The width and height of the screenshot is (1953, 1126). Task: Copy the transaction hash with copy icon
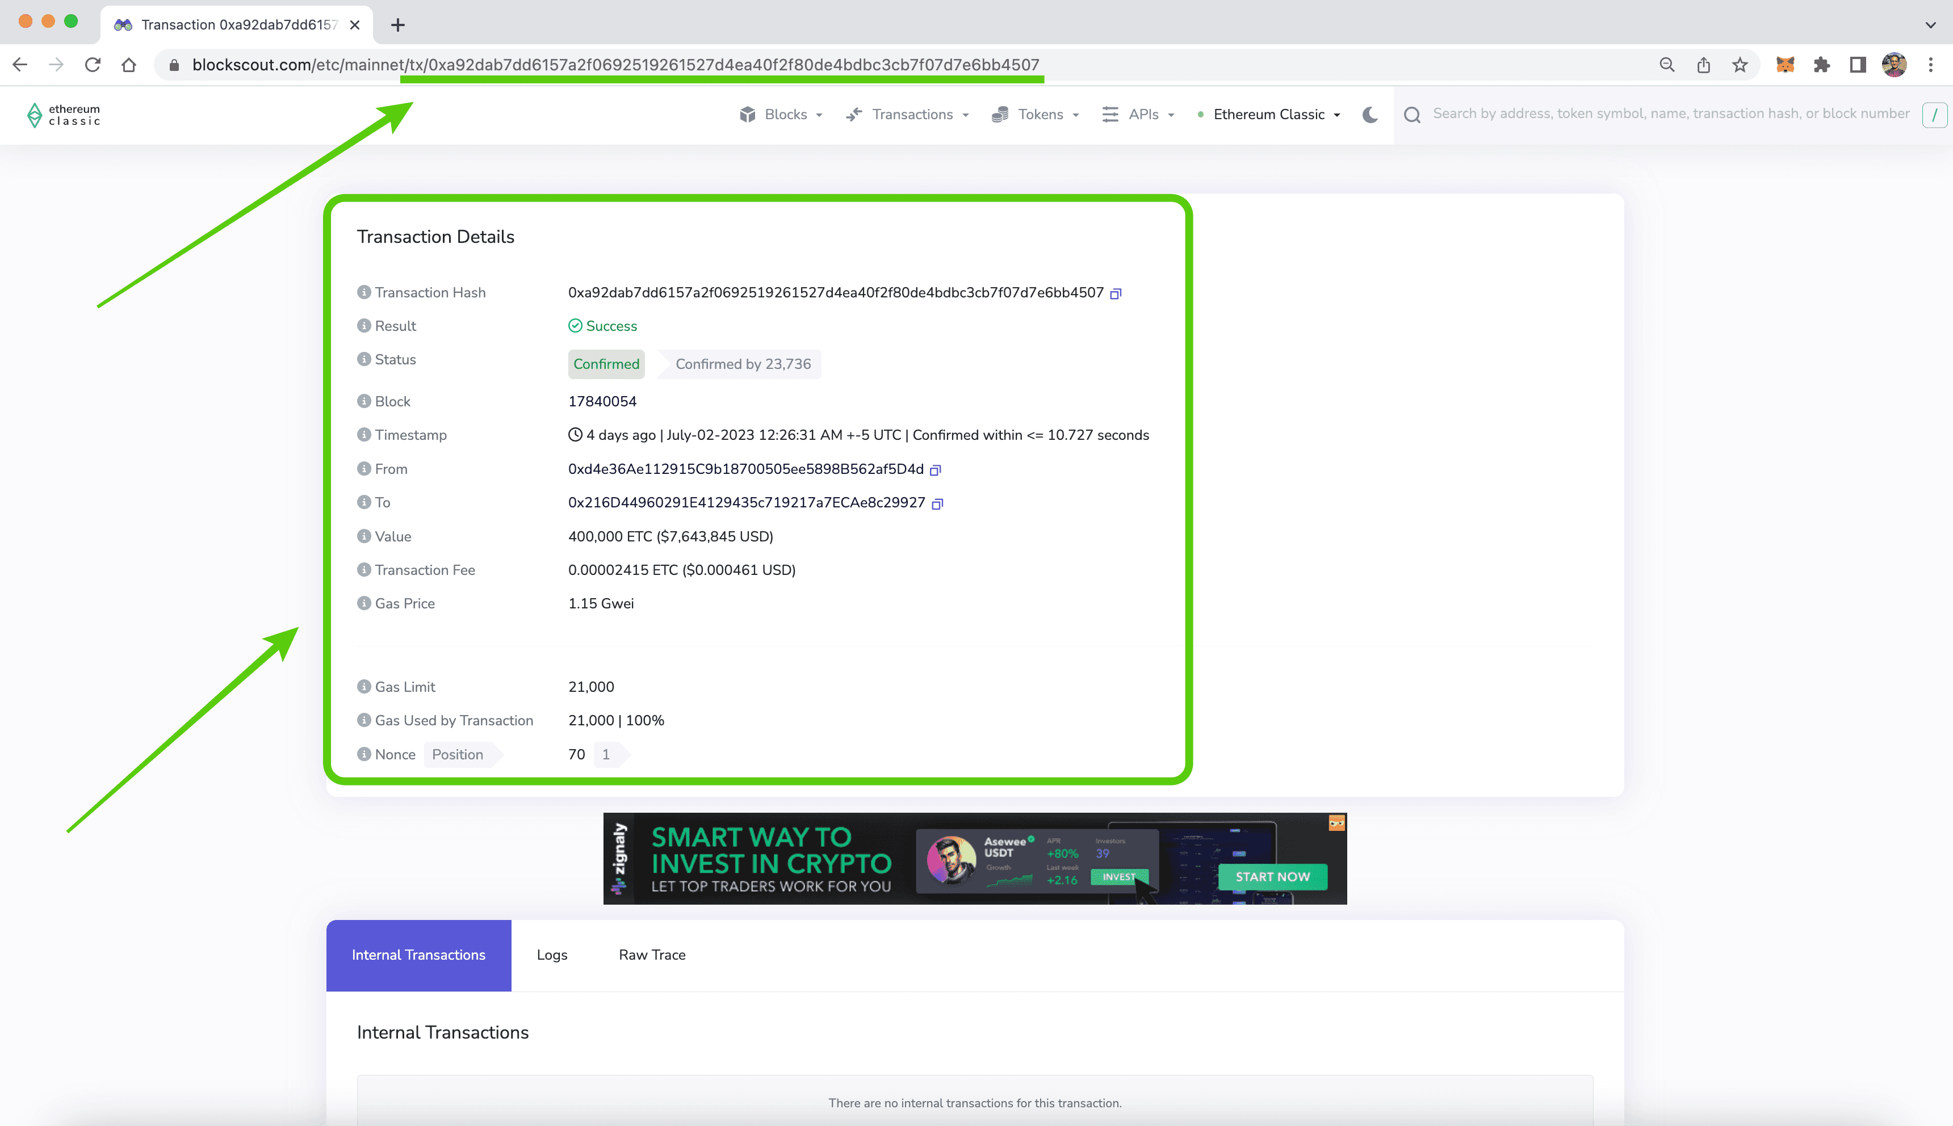(x=1116, y=293)
